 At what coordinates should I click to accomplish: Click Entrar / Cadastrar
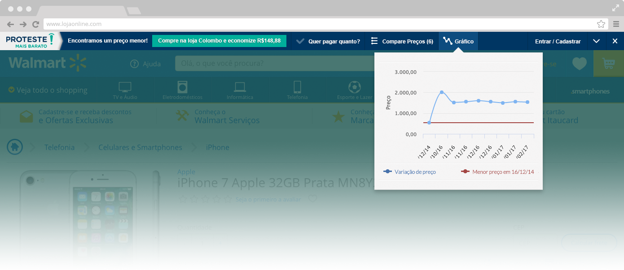coord(558,41)
